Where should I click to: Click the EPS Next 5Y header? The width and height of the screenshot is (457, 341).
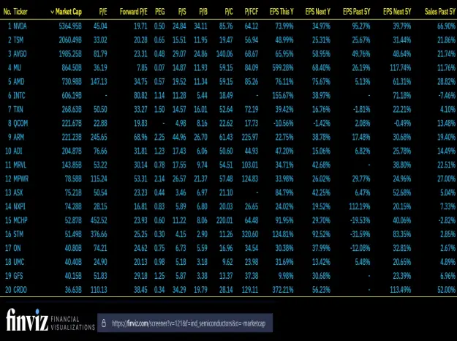click(397, 12)
